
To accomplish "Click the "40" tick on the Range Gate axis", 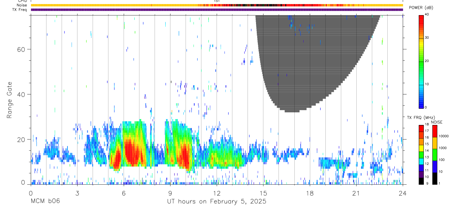I will click(21, 94).
